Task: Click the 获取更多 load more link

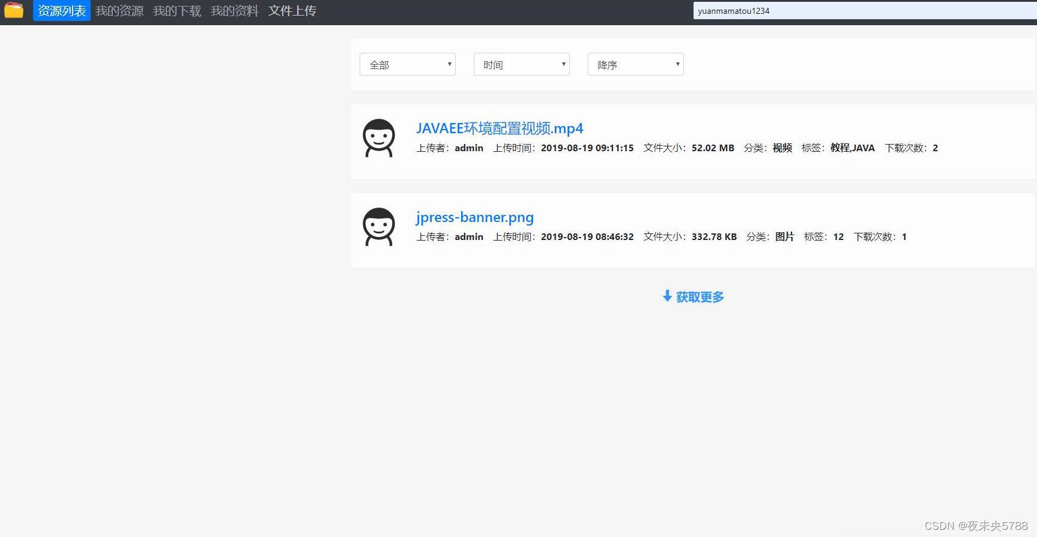Action: pos(694,296)
